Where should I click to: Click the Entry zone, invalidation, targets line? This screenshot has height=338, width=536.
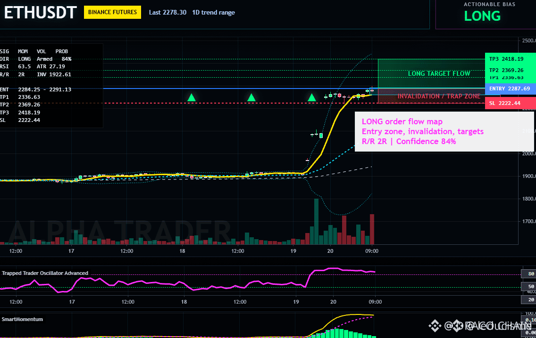click(422, 131)
